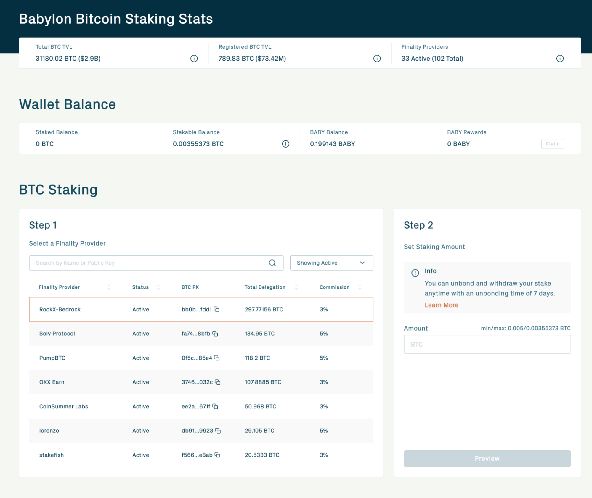Viewport: 592px width, 498px height.
Task: Select the stakefish finality provider
Action: [x=201, y=455]
